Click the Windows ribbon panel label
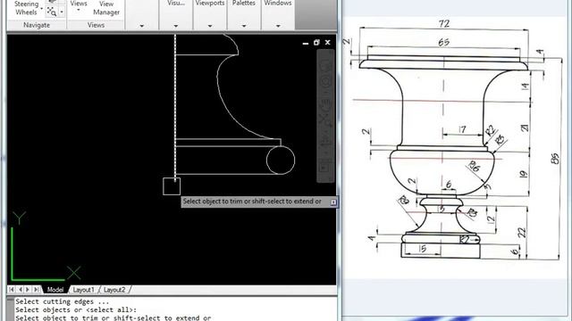 (278, 3)
